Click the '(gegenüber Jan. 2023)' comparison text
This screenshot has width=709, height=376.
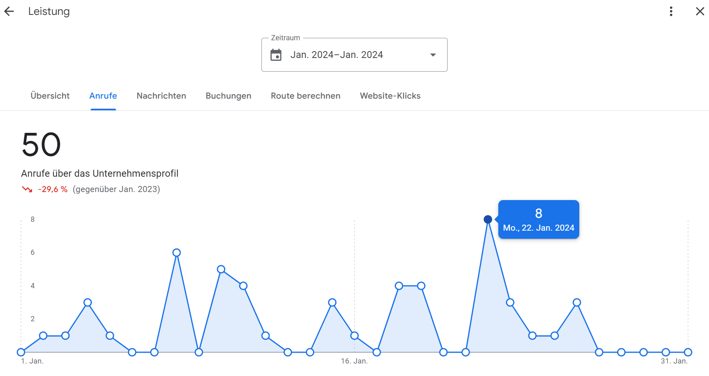(116, 189)
